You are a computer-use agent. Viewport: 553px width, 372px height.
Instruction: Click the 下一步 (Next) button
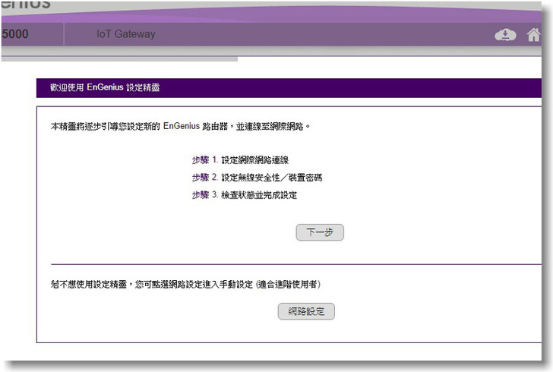[320, 232]
